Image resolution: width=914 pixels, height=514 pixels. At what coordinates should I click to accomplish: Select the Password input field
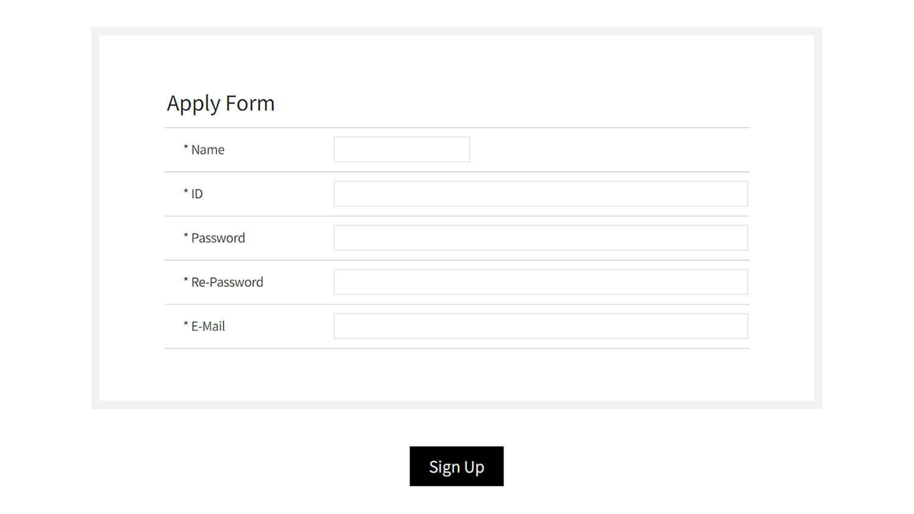(x=540, y=238)
